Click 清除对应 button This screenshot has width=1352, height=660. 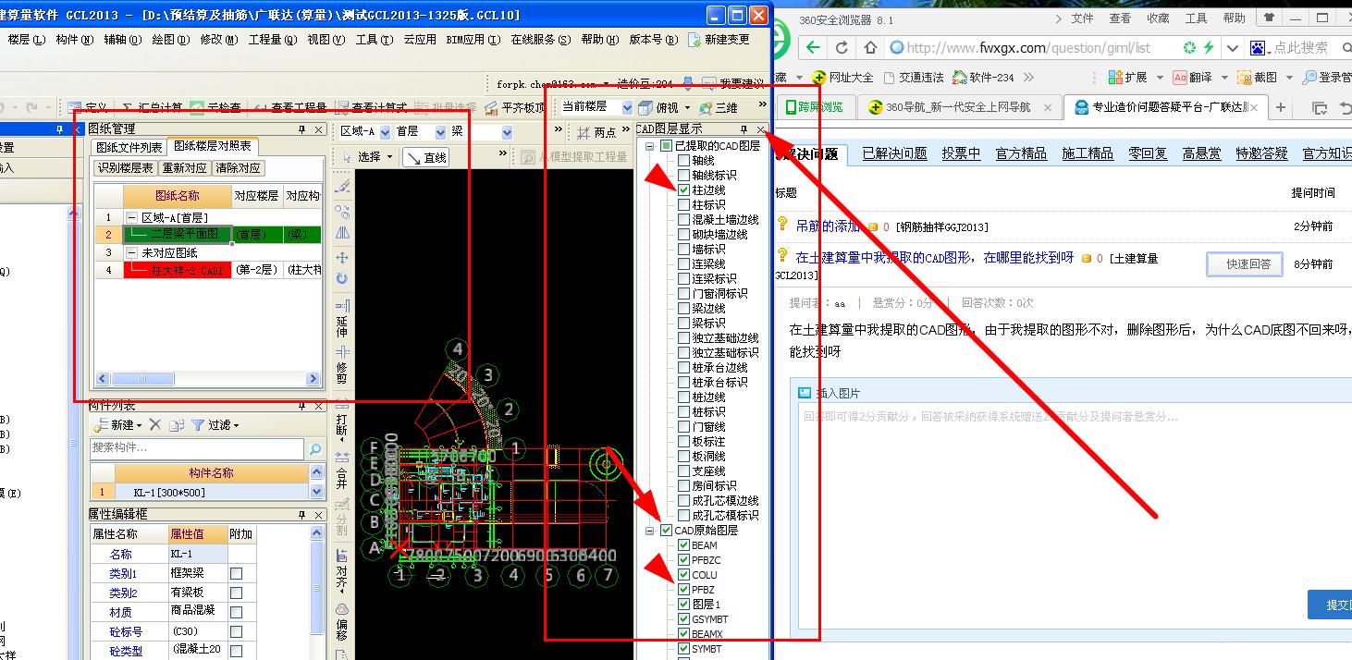point(239,168)
